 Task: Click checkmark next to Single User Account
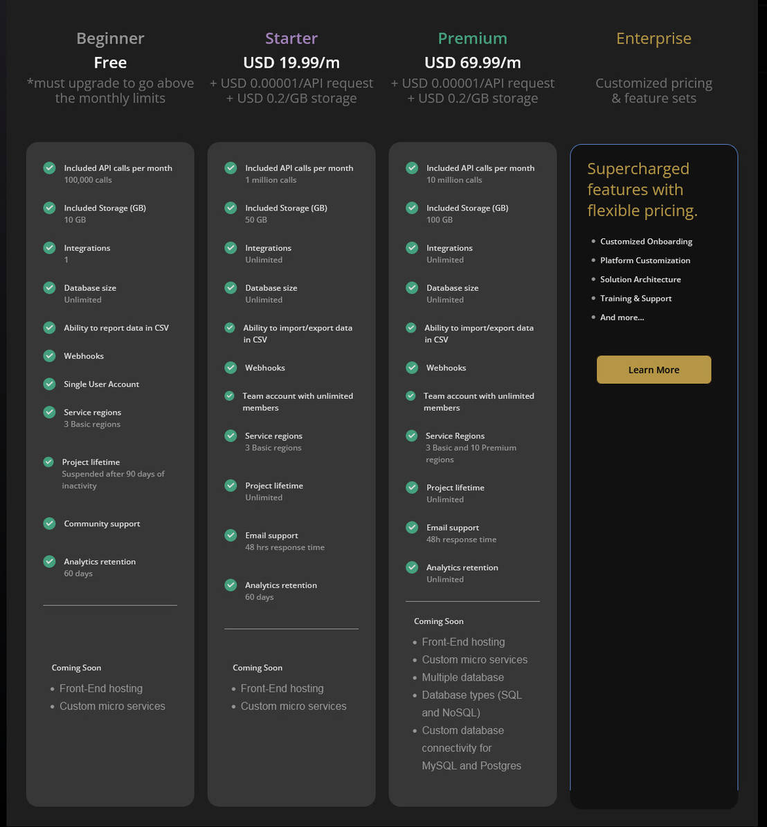click(50, 384)
